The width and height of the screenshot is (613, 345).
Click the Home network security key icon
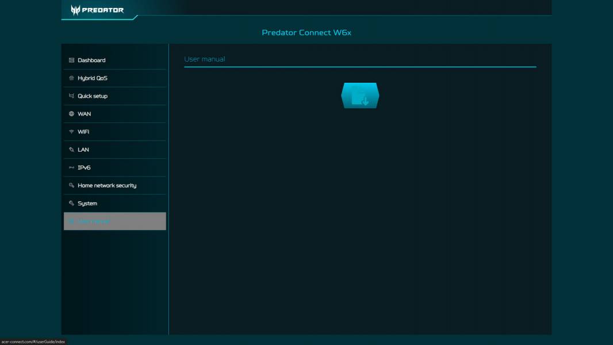[72, 185]
